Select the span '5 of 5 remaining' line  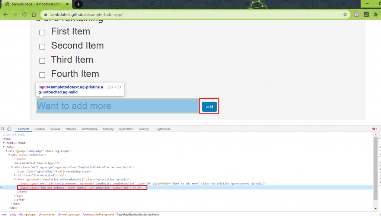(x=54, y=171)
